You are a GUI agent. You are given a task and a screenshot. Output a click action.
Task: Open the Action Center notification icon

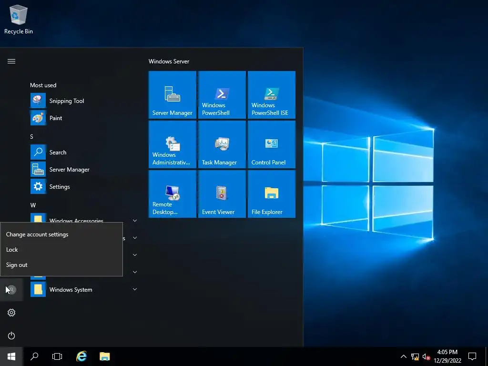[x=472, y=356]
